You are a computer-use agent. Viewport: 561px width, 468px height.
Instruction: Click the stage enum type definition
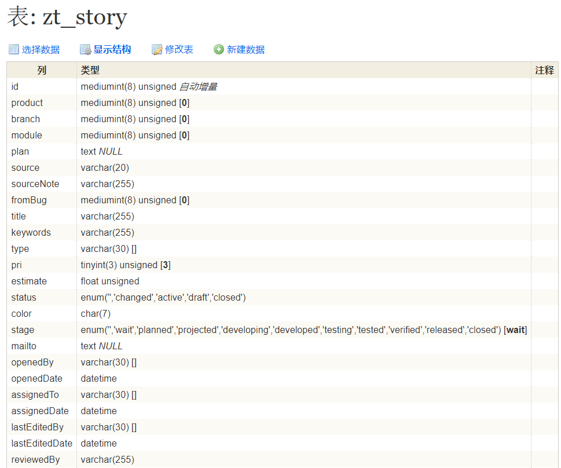pos(304,330)
